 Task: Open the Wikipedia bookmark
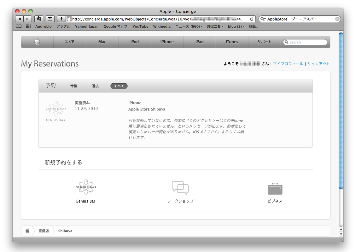(x=162, y=26)
